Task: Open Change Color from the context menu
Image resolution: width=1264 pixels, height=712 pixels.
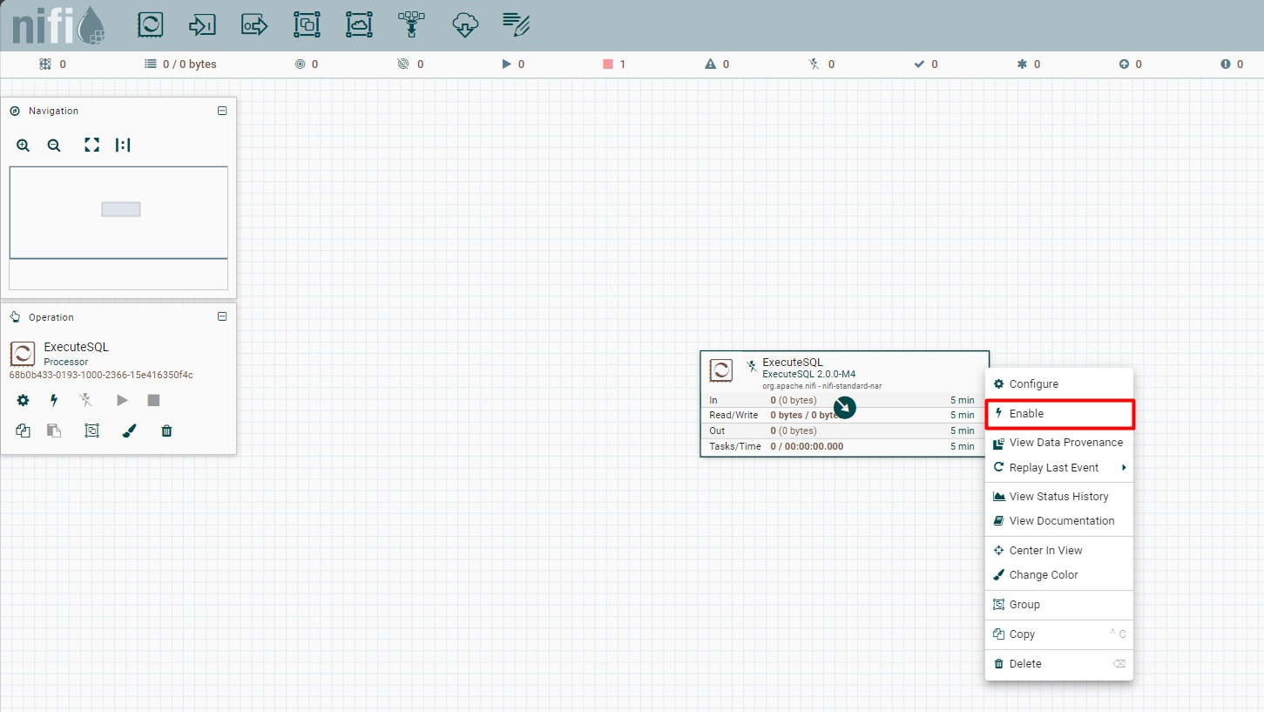Action: [x=1043, y=575]
